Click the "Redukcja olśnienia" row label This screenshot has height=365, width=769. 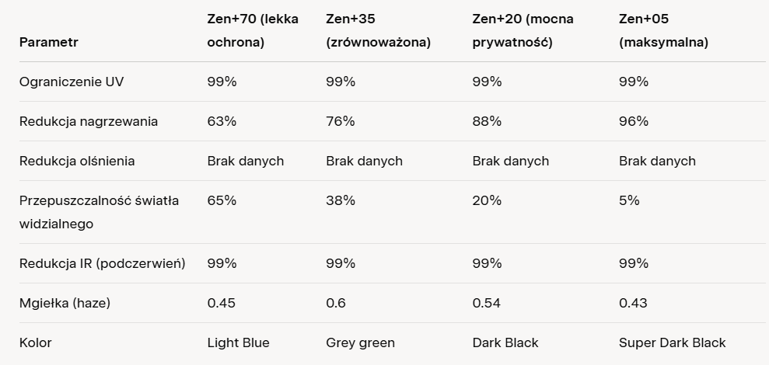tap(77, 161)
